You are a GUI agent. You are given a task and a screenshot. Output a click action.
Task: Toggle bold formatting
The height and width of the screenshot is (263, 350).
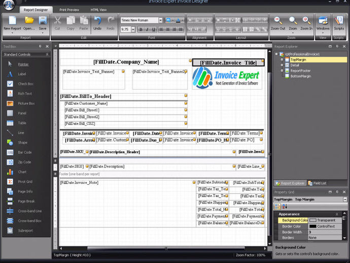coord(141,29)
